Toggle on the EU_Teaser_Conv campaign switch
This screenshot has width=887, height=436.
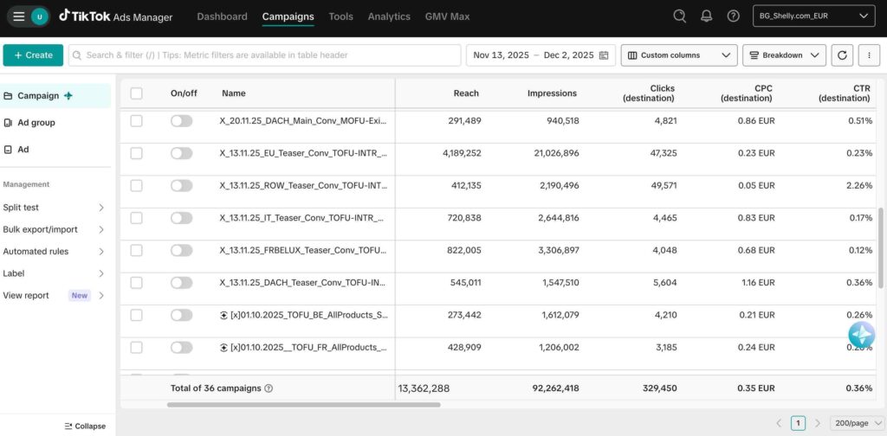(182, 153)
